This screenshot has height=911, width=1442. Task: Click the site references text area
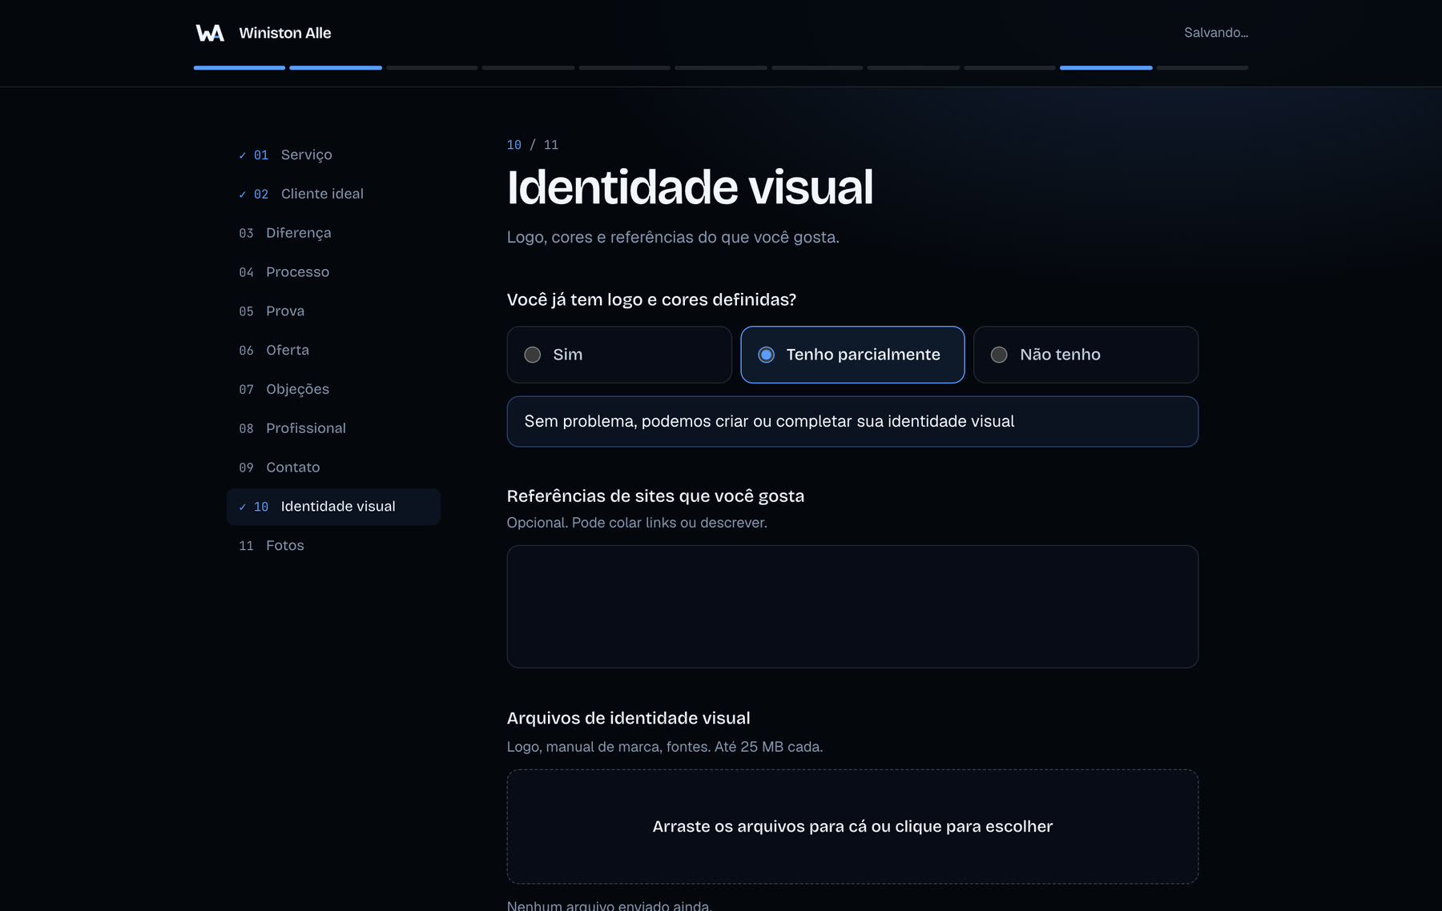pos(852,607)
